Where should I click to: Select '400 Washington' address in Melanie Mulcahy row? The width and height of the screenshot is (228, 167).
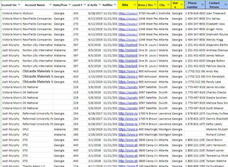[x=148, y=129]
